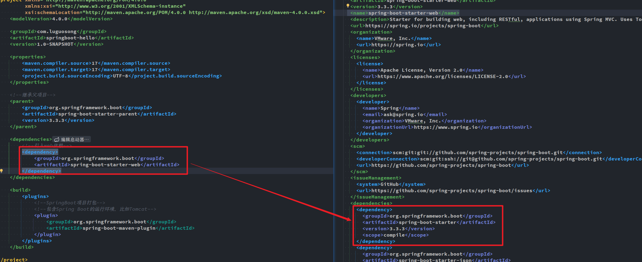This screenshot has width=642, height=262.
Task: Open the https://www.spring.io organizationUrl
Action: tap(446, 127)
